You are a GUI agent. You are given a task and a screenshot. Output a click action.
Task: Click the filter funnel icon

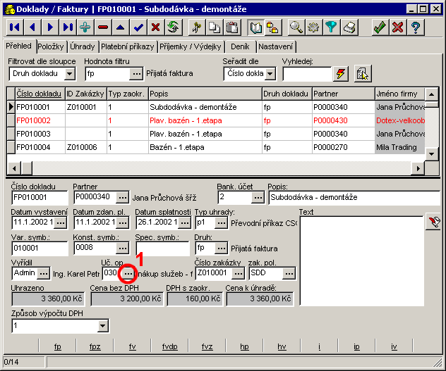point(332,27)
